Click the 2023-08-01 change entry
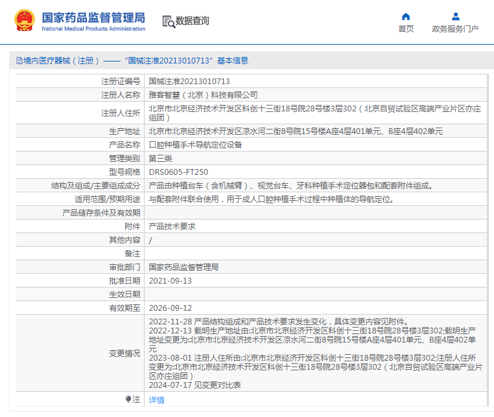The width and height of the screenshot is (494, 417). [315, 367]
